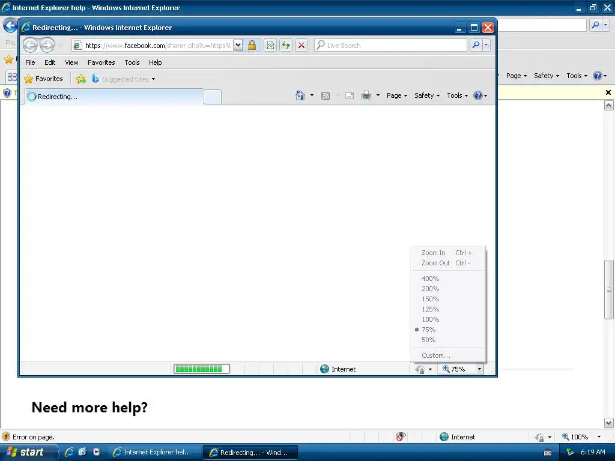Open the Safety dropdown in Redirecting window
615x461 pixels.
tap(427, 95)
